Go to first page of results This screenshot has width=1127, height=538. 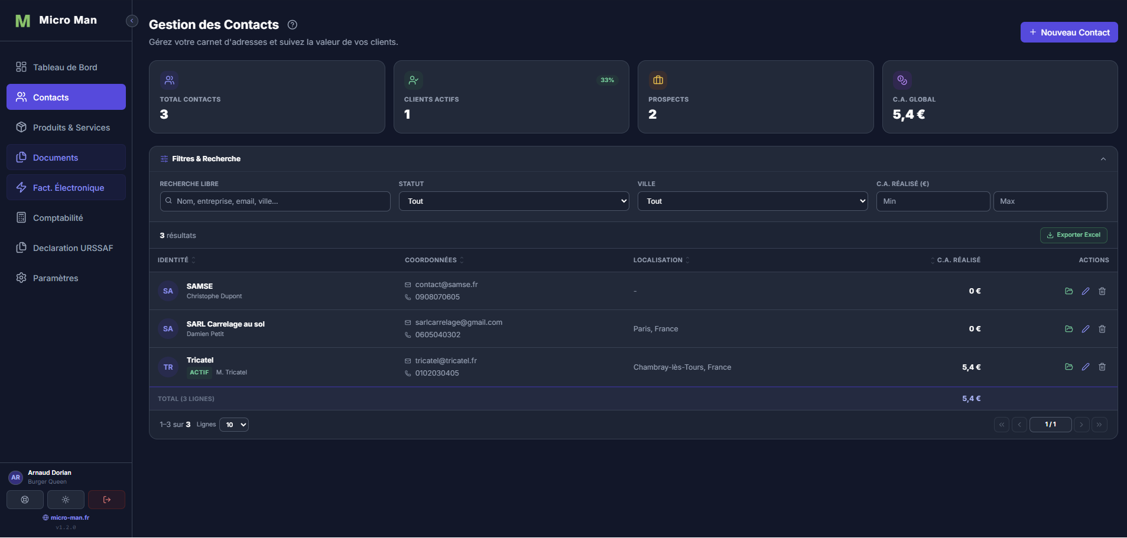[x=1001, y=425]
